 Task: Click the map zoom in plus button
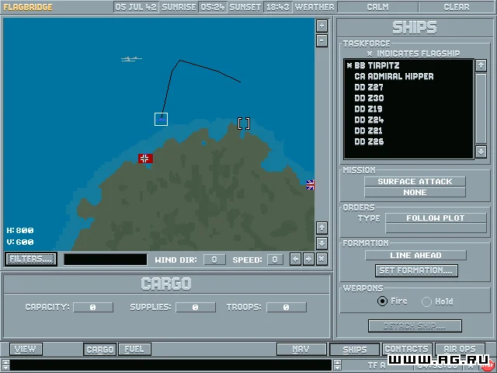click(321, 25)
